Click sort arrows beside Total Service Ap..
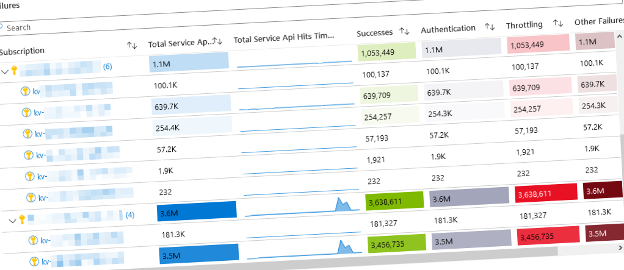Image resolution: width=624 pixels, height=270 pixels. (219, 41)
